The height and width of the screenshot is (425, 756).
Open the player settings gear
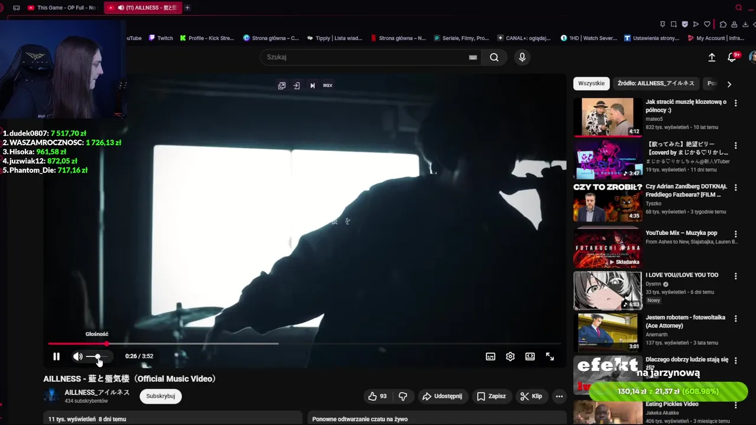510,357
